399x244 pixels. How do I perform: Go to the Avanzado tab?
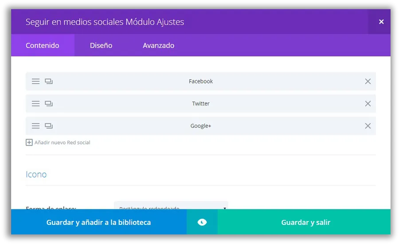(x=158, y=45)
